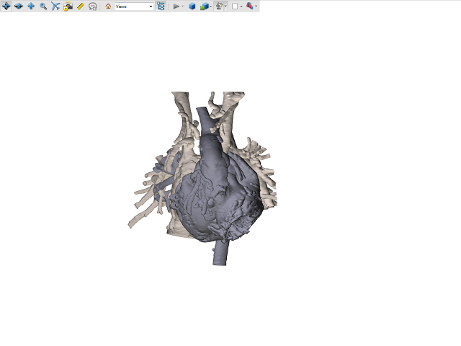This screenshot has height=346, width=461.
Task: Open cross section properties arrow
Action: click(256, 6)
